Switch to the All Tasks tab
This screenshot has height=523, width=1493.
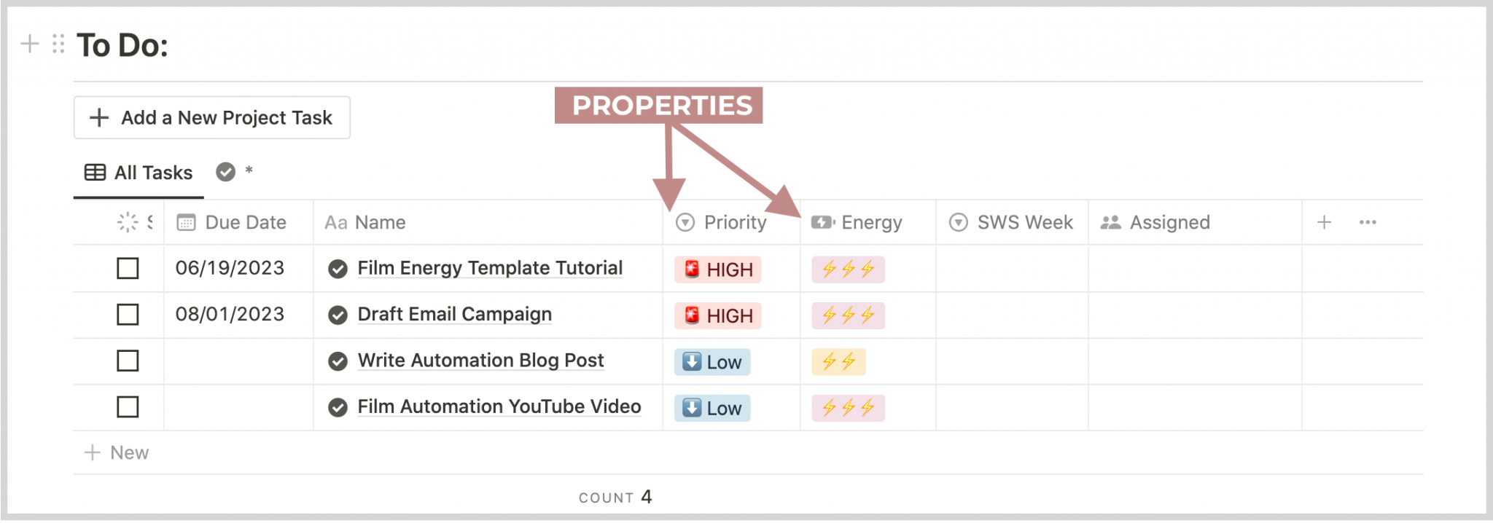tap(139, 173)
